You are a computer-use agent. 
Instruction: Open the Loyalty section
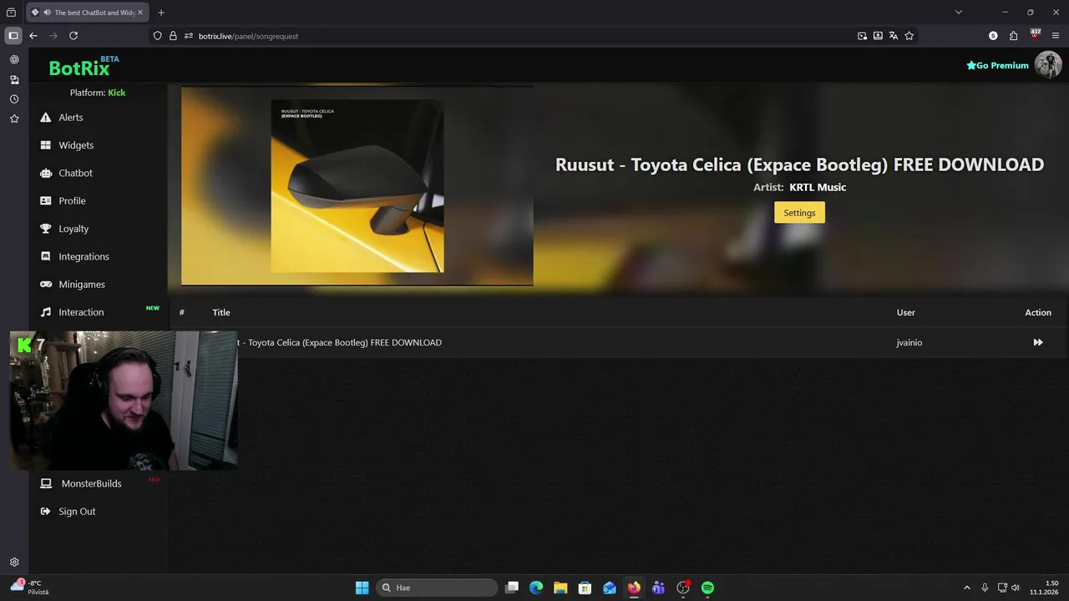[73, 229]
